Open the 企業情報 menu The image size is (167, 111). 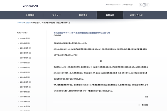coord(30,15)
